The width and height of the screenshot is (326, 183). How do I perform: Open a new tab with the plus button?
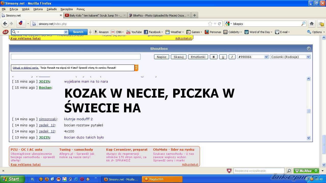pos(194,15)
